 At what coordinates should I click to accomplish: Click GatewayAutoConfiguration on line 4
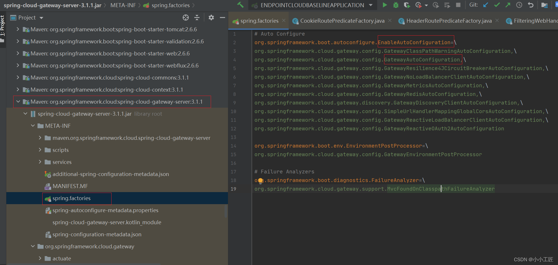coord(422,60)
